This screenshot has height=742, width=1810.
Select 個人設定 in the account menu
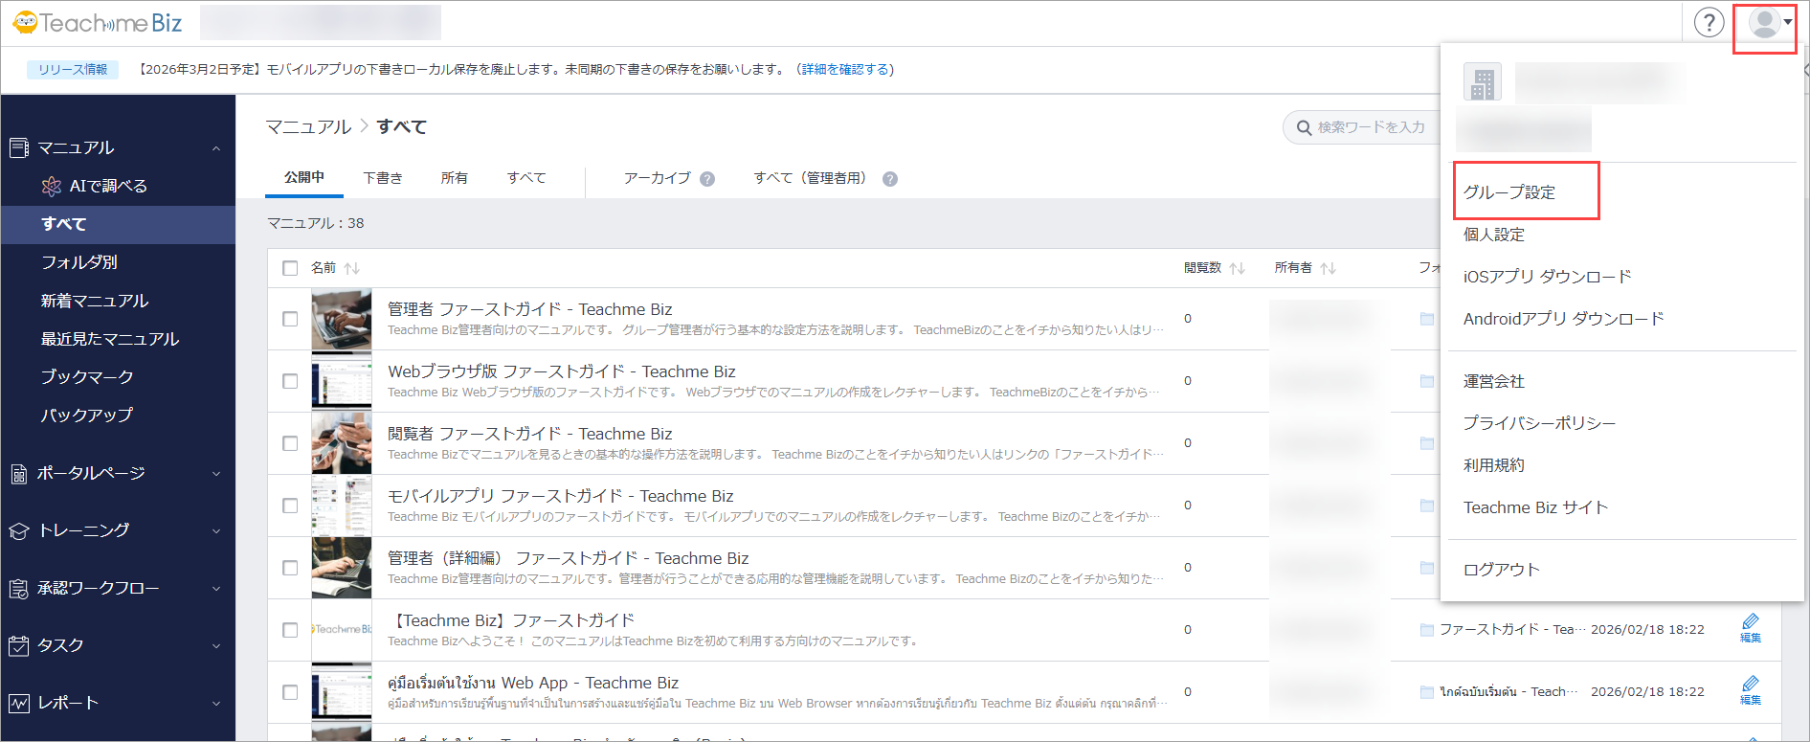[1494, 235]
